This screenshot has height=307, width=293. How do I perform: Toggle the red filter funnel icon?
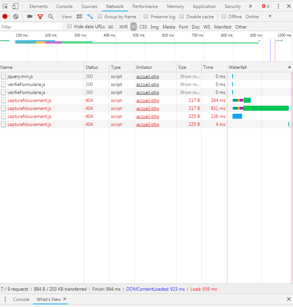pos(40,16)
